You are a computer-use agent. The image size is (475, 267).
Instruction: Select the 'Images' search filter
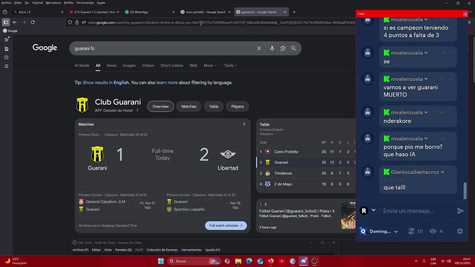(129, 65)
